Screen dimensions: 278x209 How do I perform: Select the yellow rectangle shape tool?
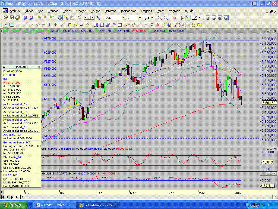coord(70,25)
